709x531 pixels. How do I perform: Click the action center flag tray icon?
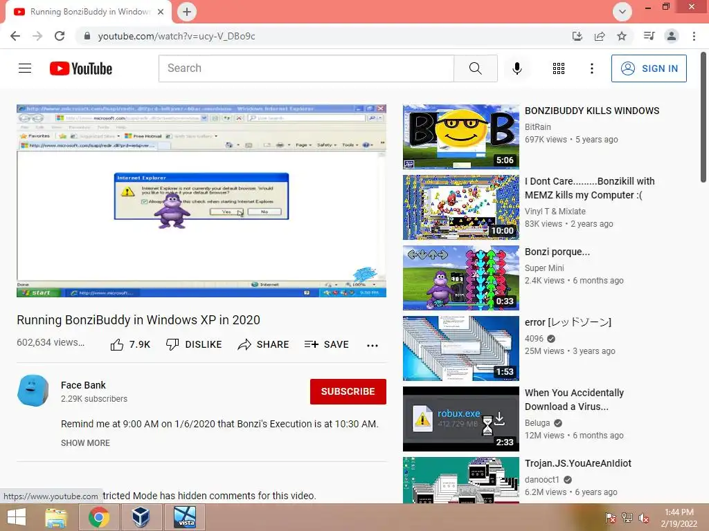(x=610, y=518)
